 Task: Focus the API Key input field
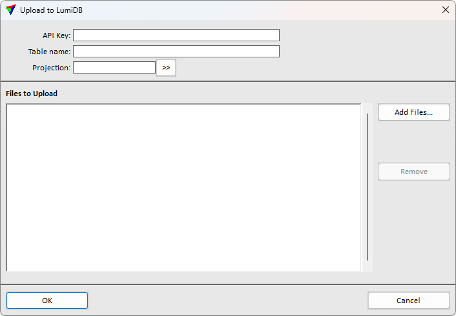coord(176,35)
